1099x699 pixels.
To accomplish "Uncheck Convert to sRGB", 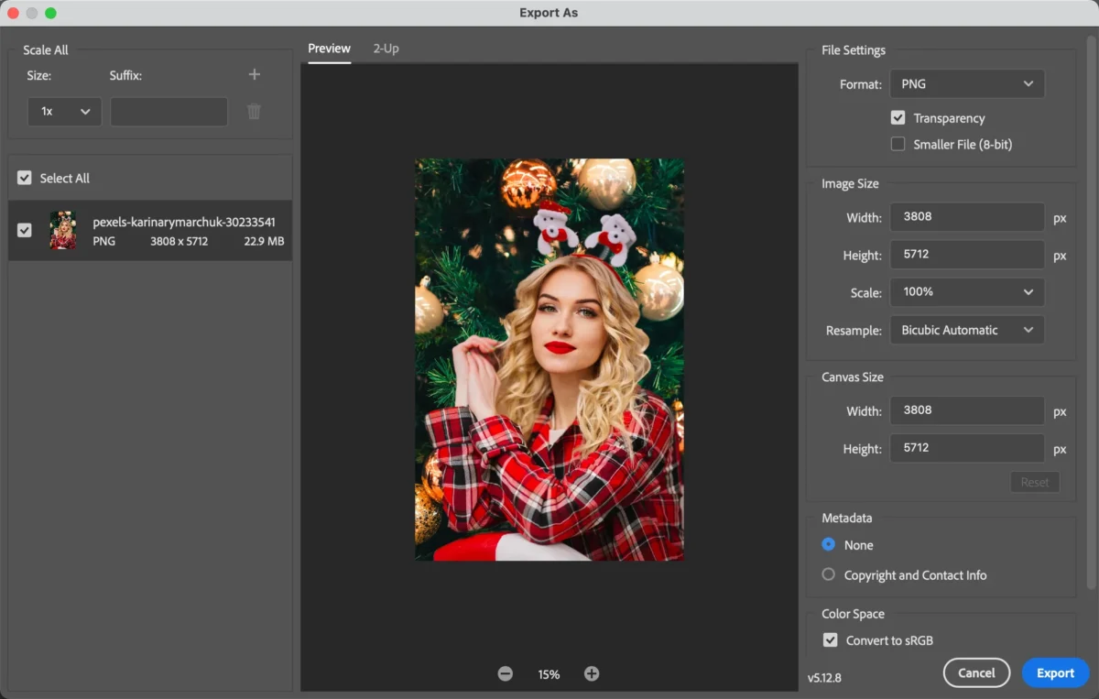I will 830,639.
